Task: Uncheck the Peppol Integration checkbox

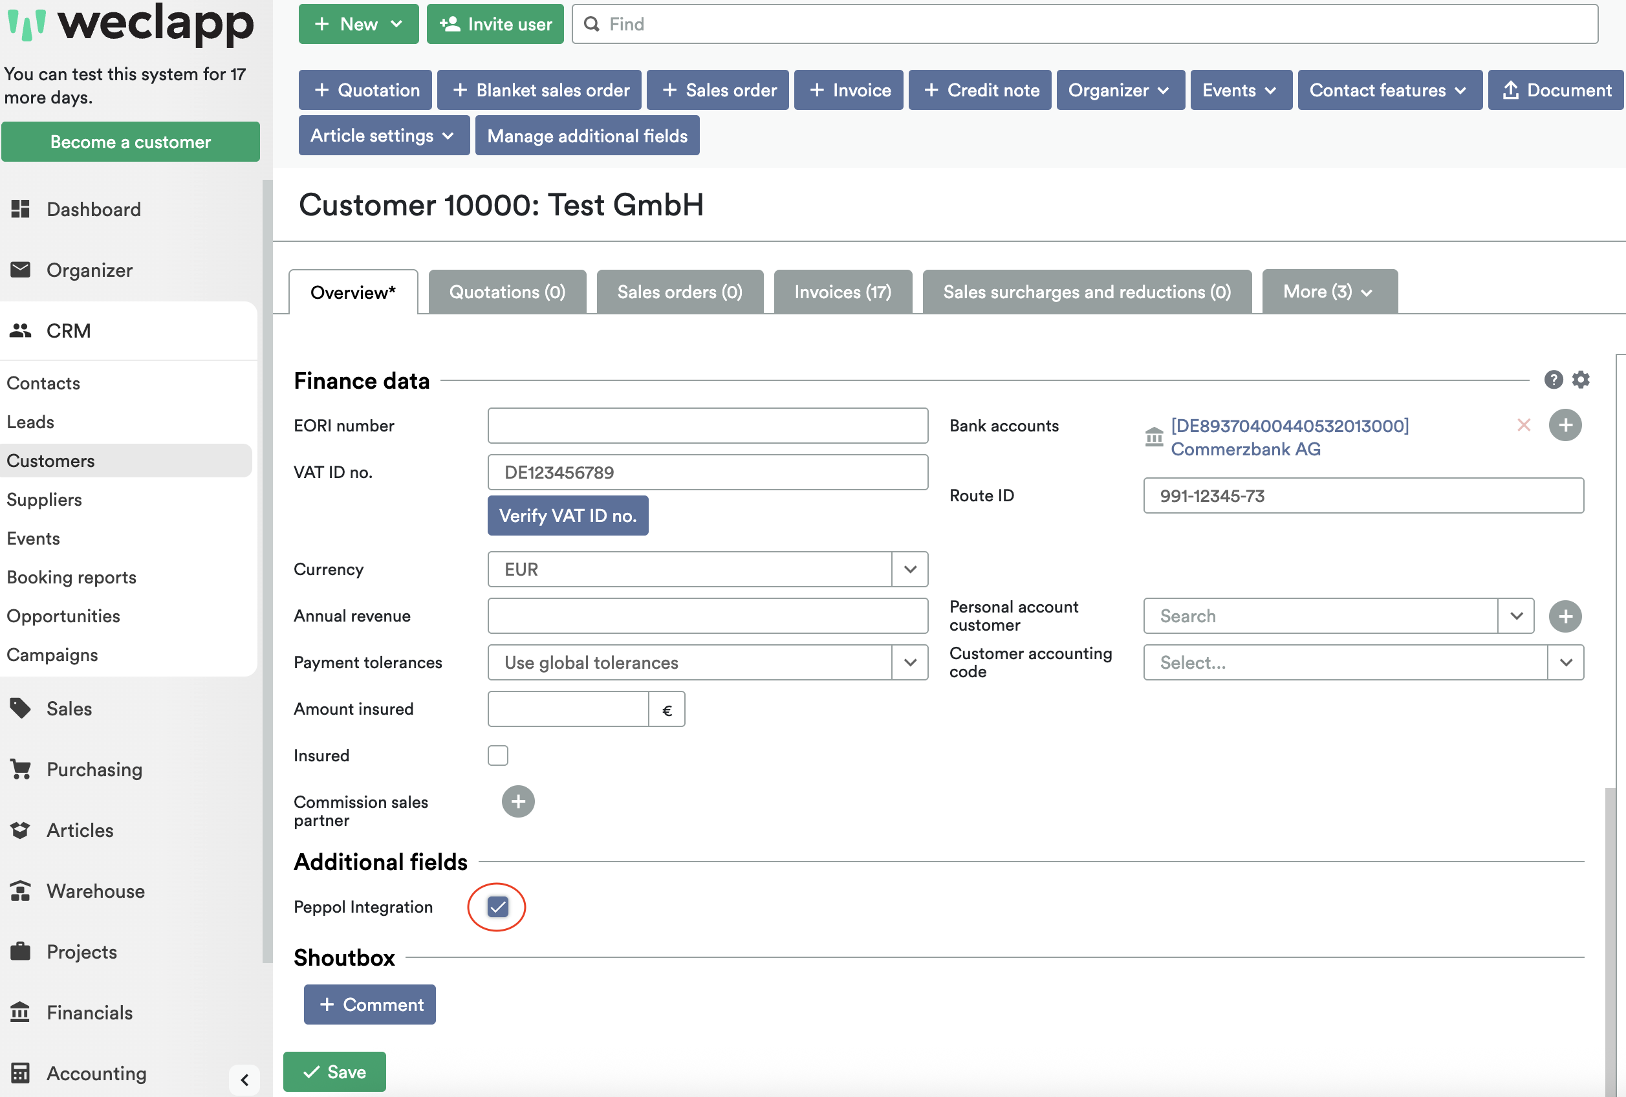Action: (497, 907)
